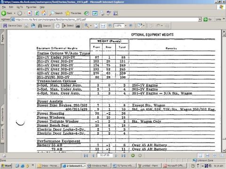Image resolution: width=226 pixels, height=169 pixels.
Task: Open the Favorites menu
Action: [x=31, y=7]
